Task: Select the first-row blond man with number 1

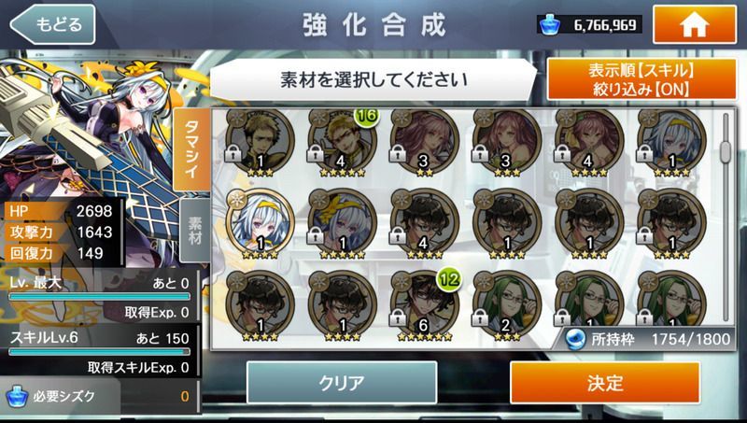Action: pos(260,142)
